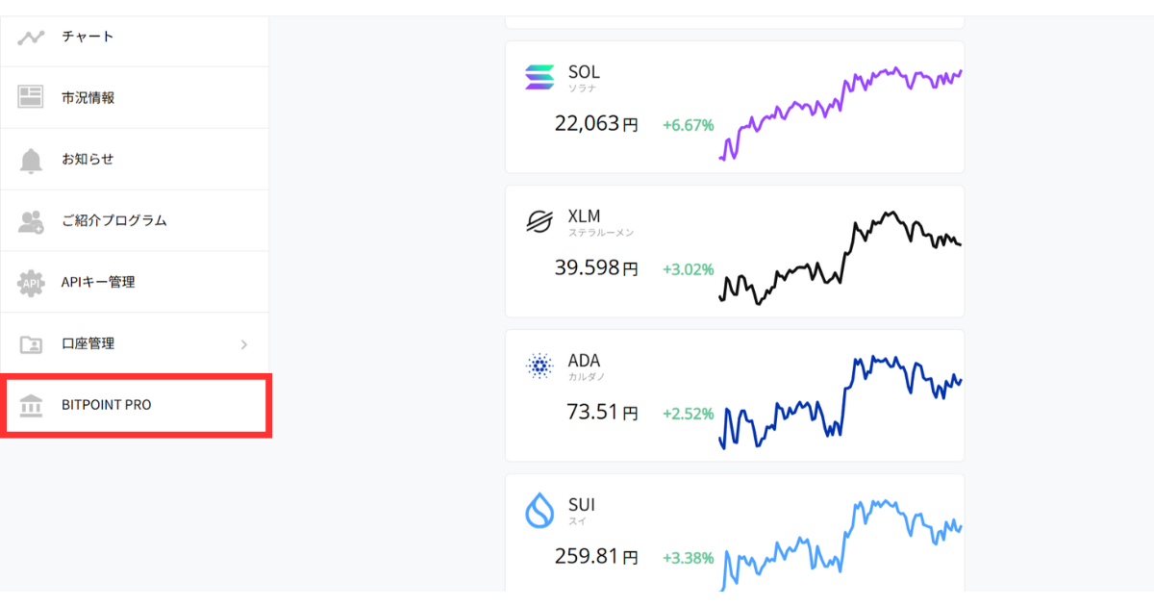Click the Cardano coin logo
Screen dimensions: 1154x606
(539, 366)
